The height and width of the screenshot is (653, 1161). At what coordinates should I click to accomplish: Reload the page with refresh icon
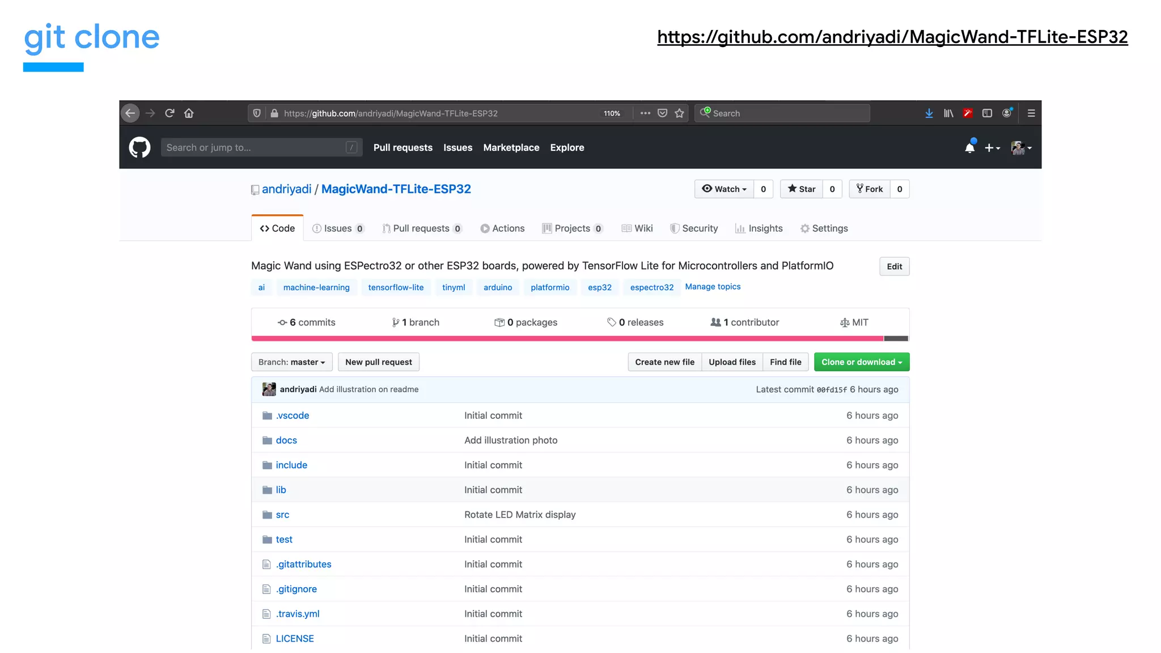tap(170, 113)
